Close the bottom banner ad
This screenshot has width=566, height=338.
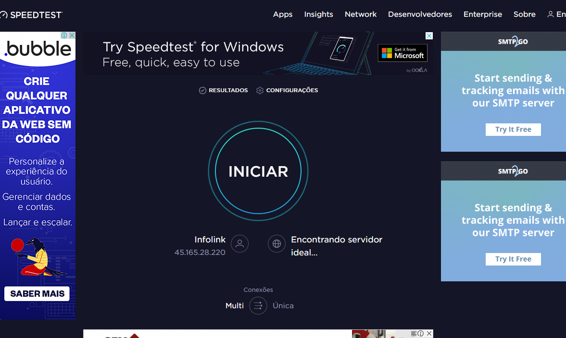point(429,333)
